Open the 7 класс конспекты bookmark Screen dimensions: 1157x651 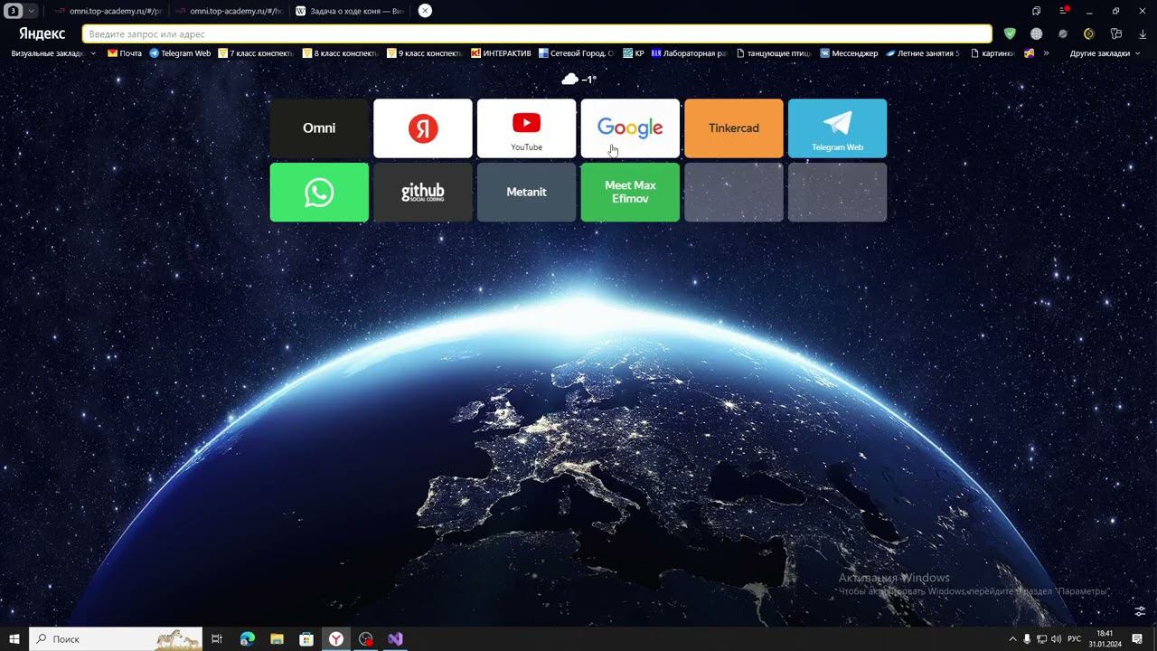pyautogui.click(x=256, y=53)
